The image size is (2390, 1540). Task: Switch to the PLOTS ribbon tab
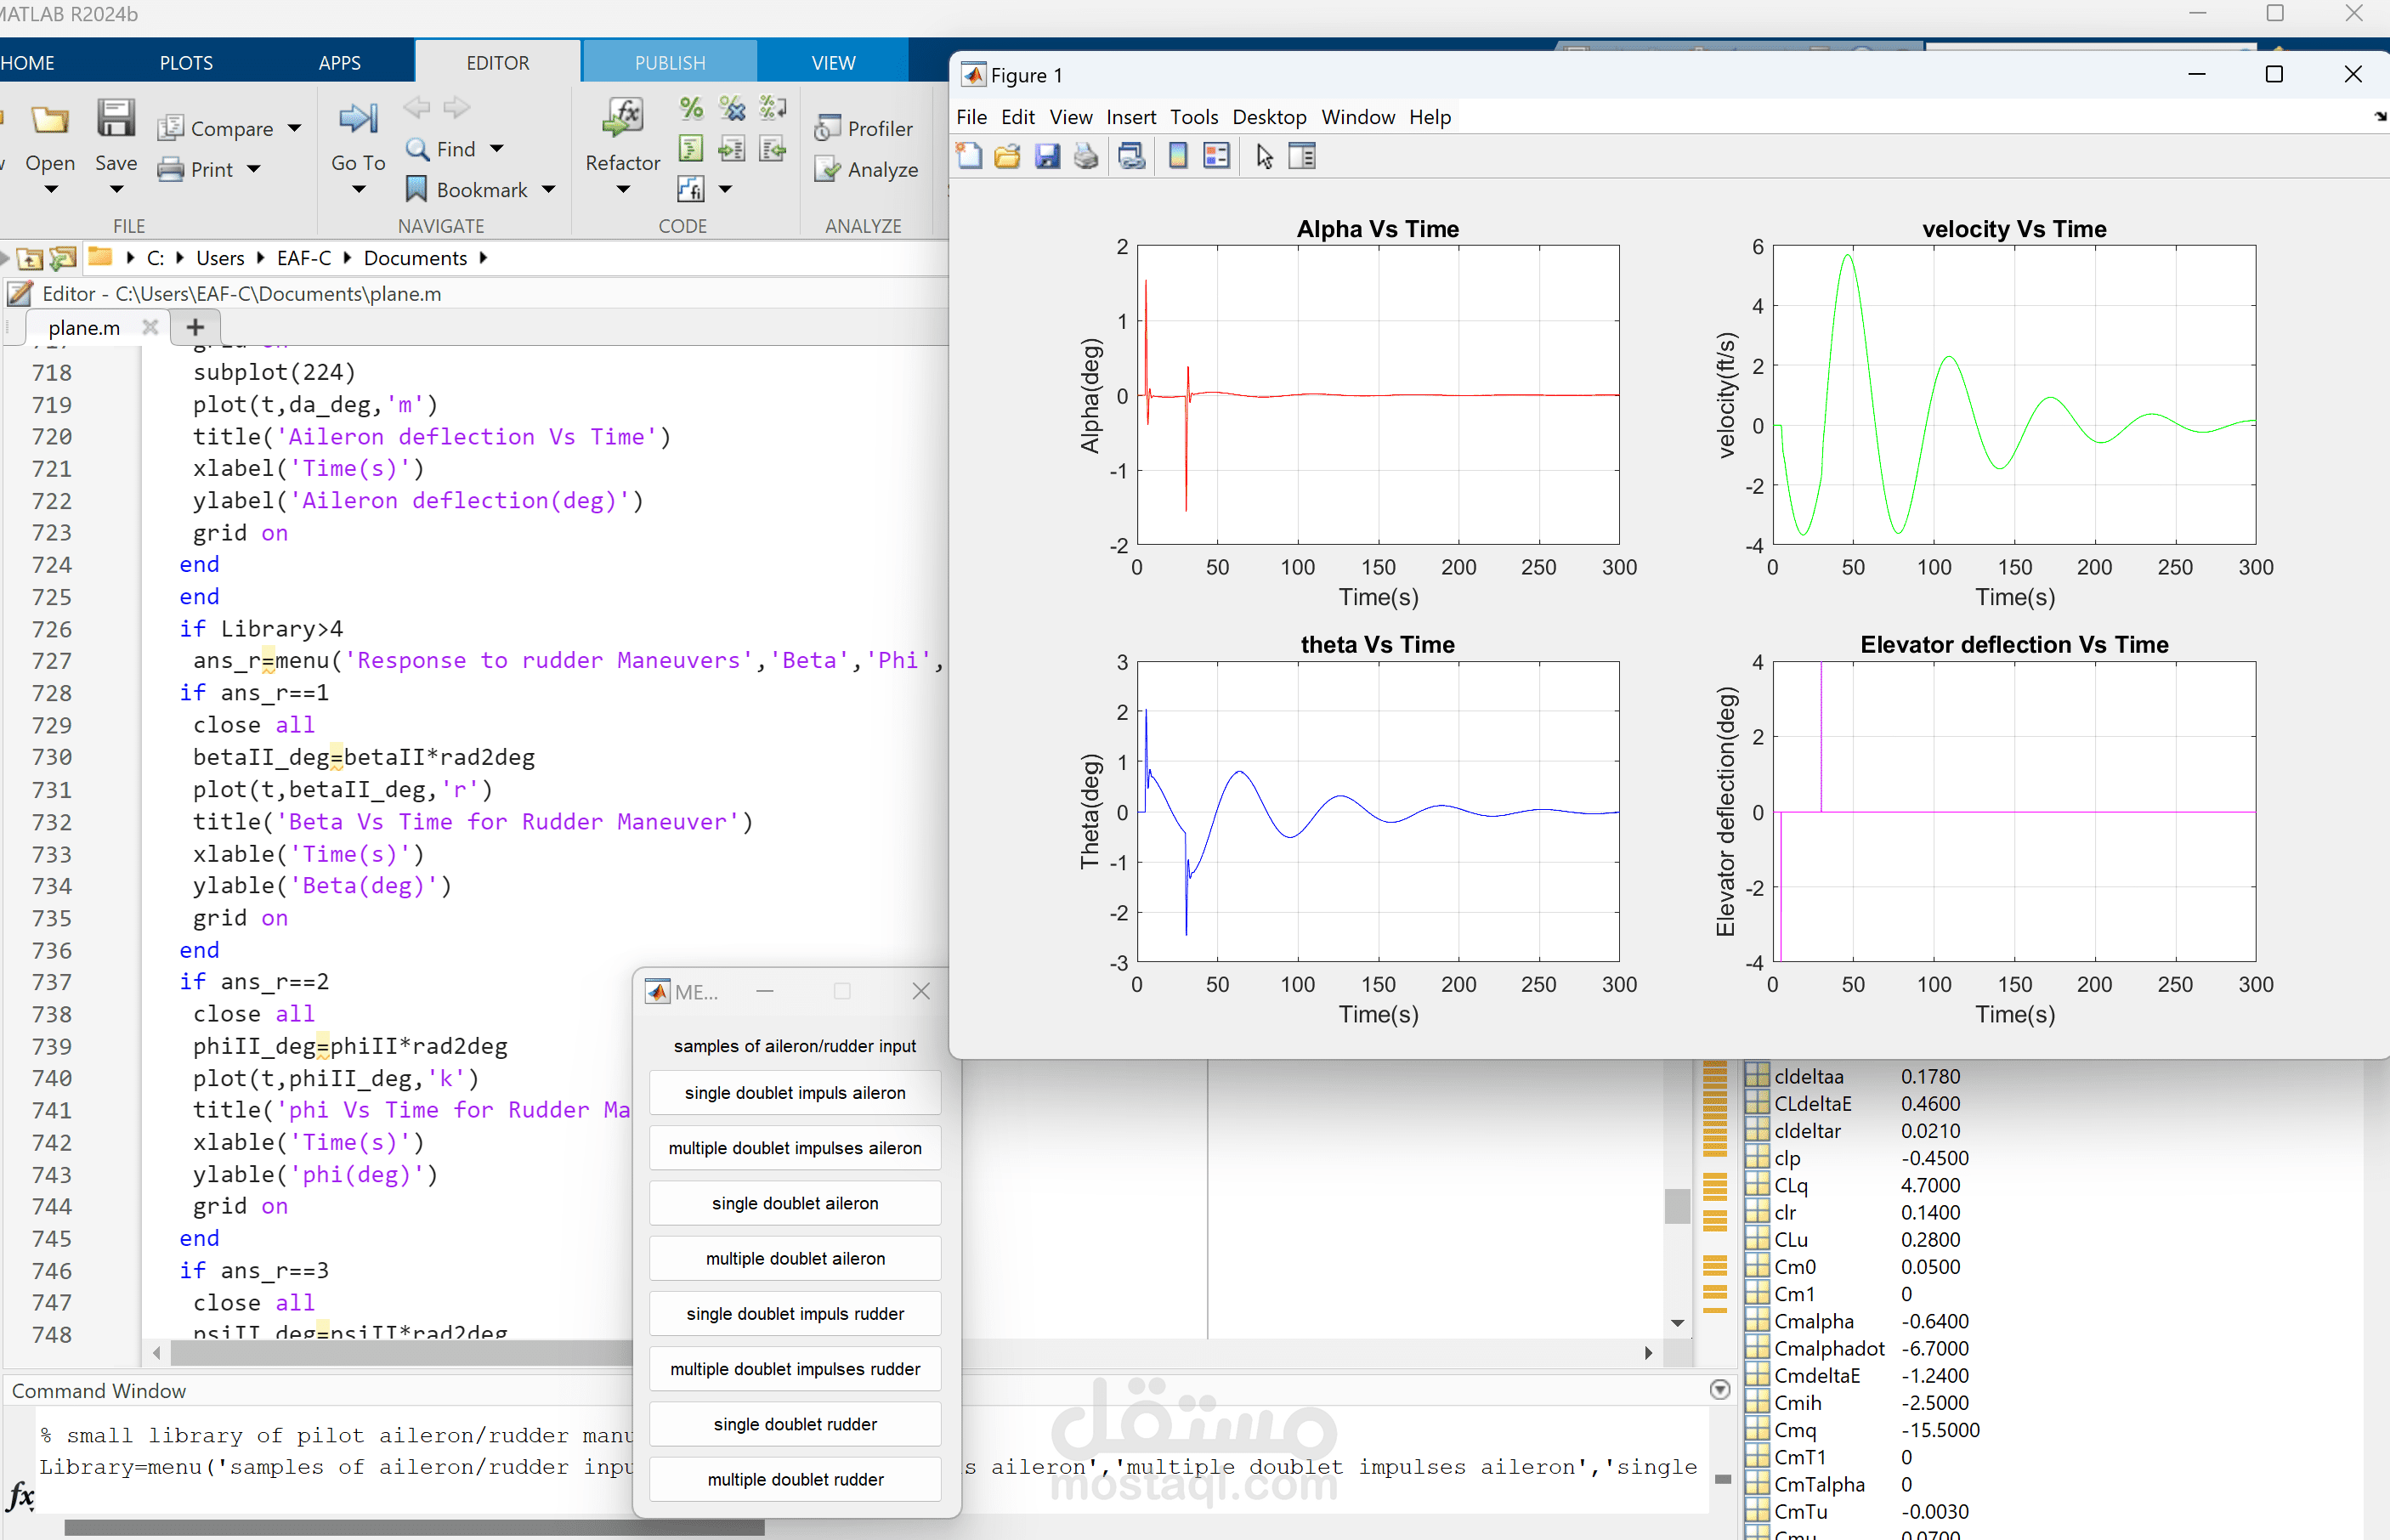click(x=186, y=62)
